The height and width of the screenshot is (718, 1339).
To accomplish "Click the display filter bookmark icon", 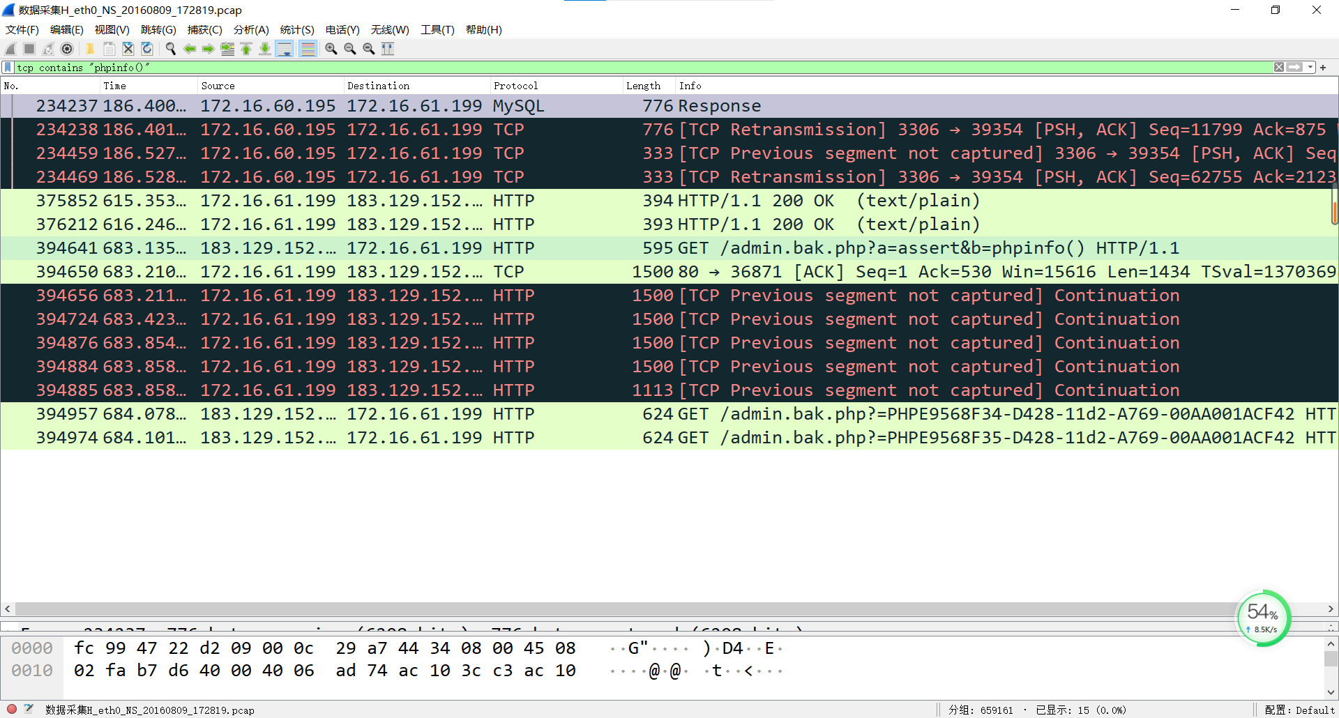I will point(8,68).
